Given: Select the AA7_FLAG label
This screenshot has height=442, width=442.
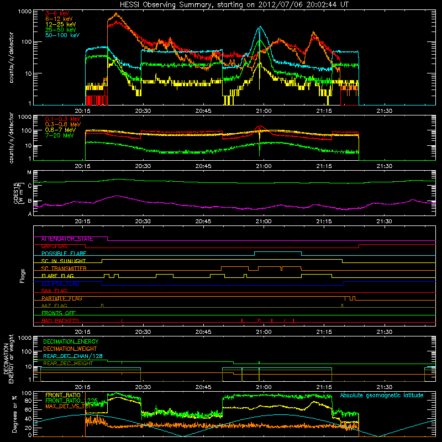Looking at the screenshot, I should point(54,306).
